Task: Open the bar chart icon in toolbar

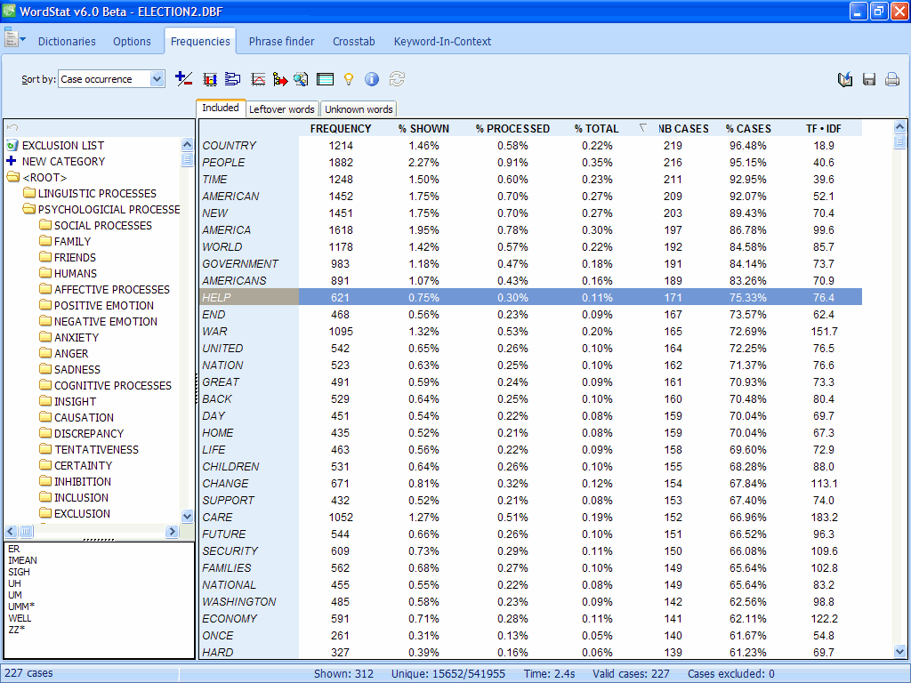Action: 211,79
